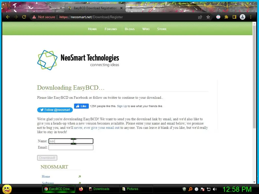The width and height of the screenshot is (259, 194).
Task: Open a new tab with plus button
Action: click(131, 8)
